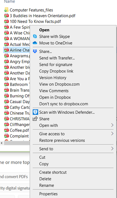Select Share with Skype

[54, 36]
